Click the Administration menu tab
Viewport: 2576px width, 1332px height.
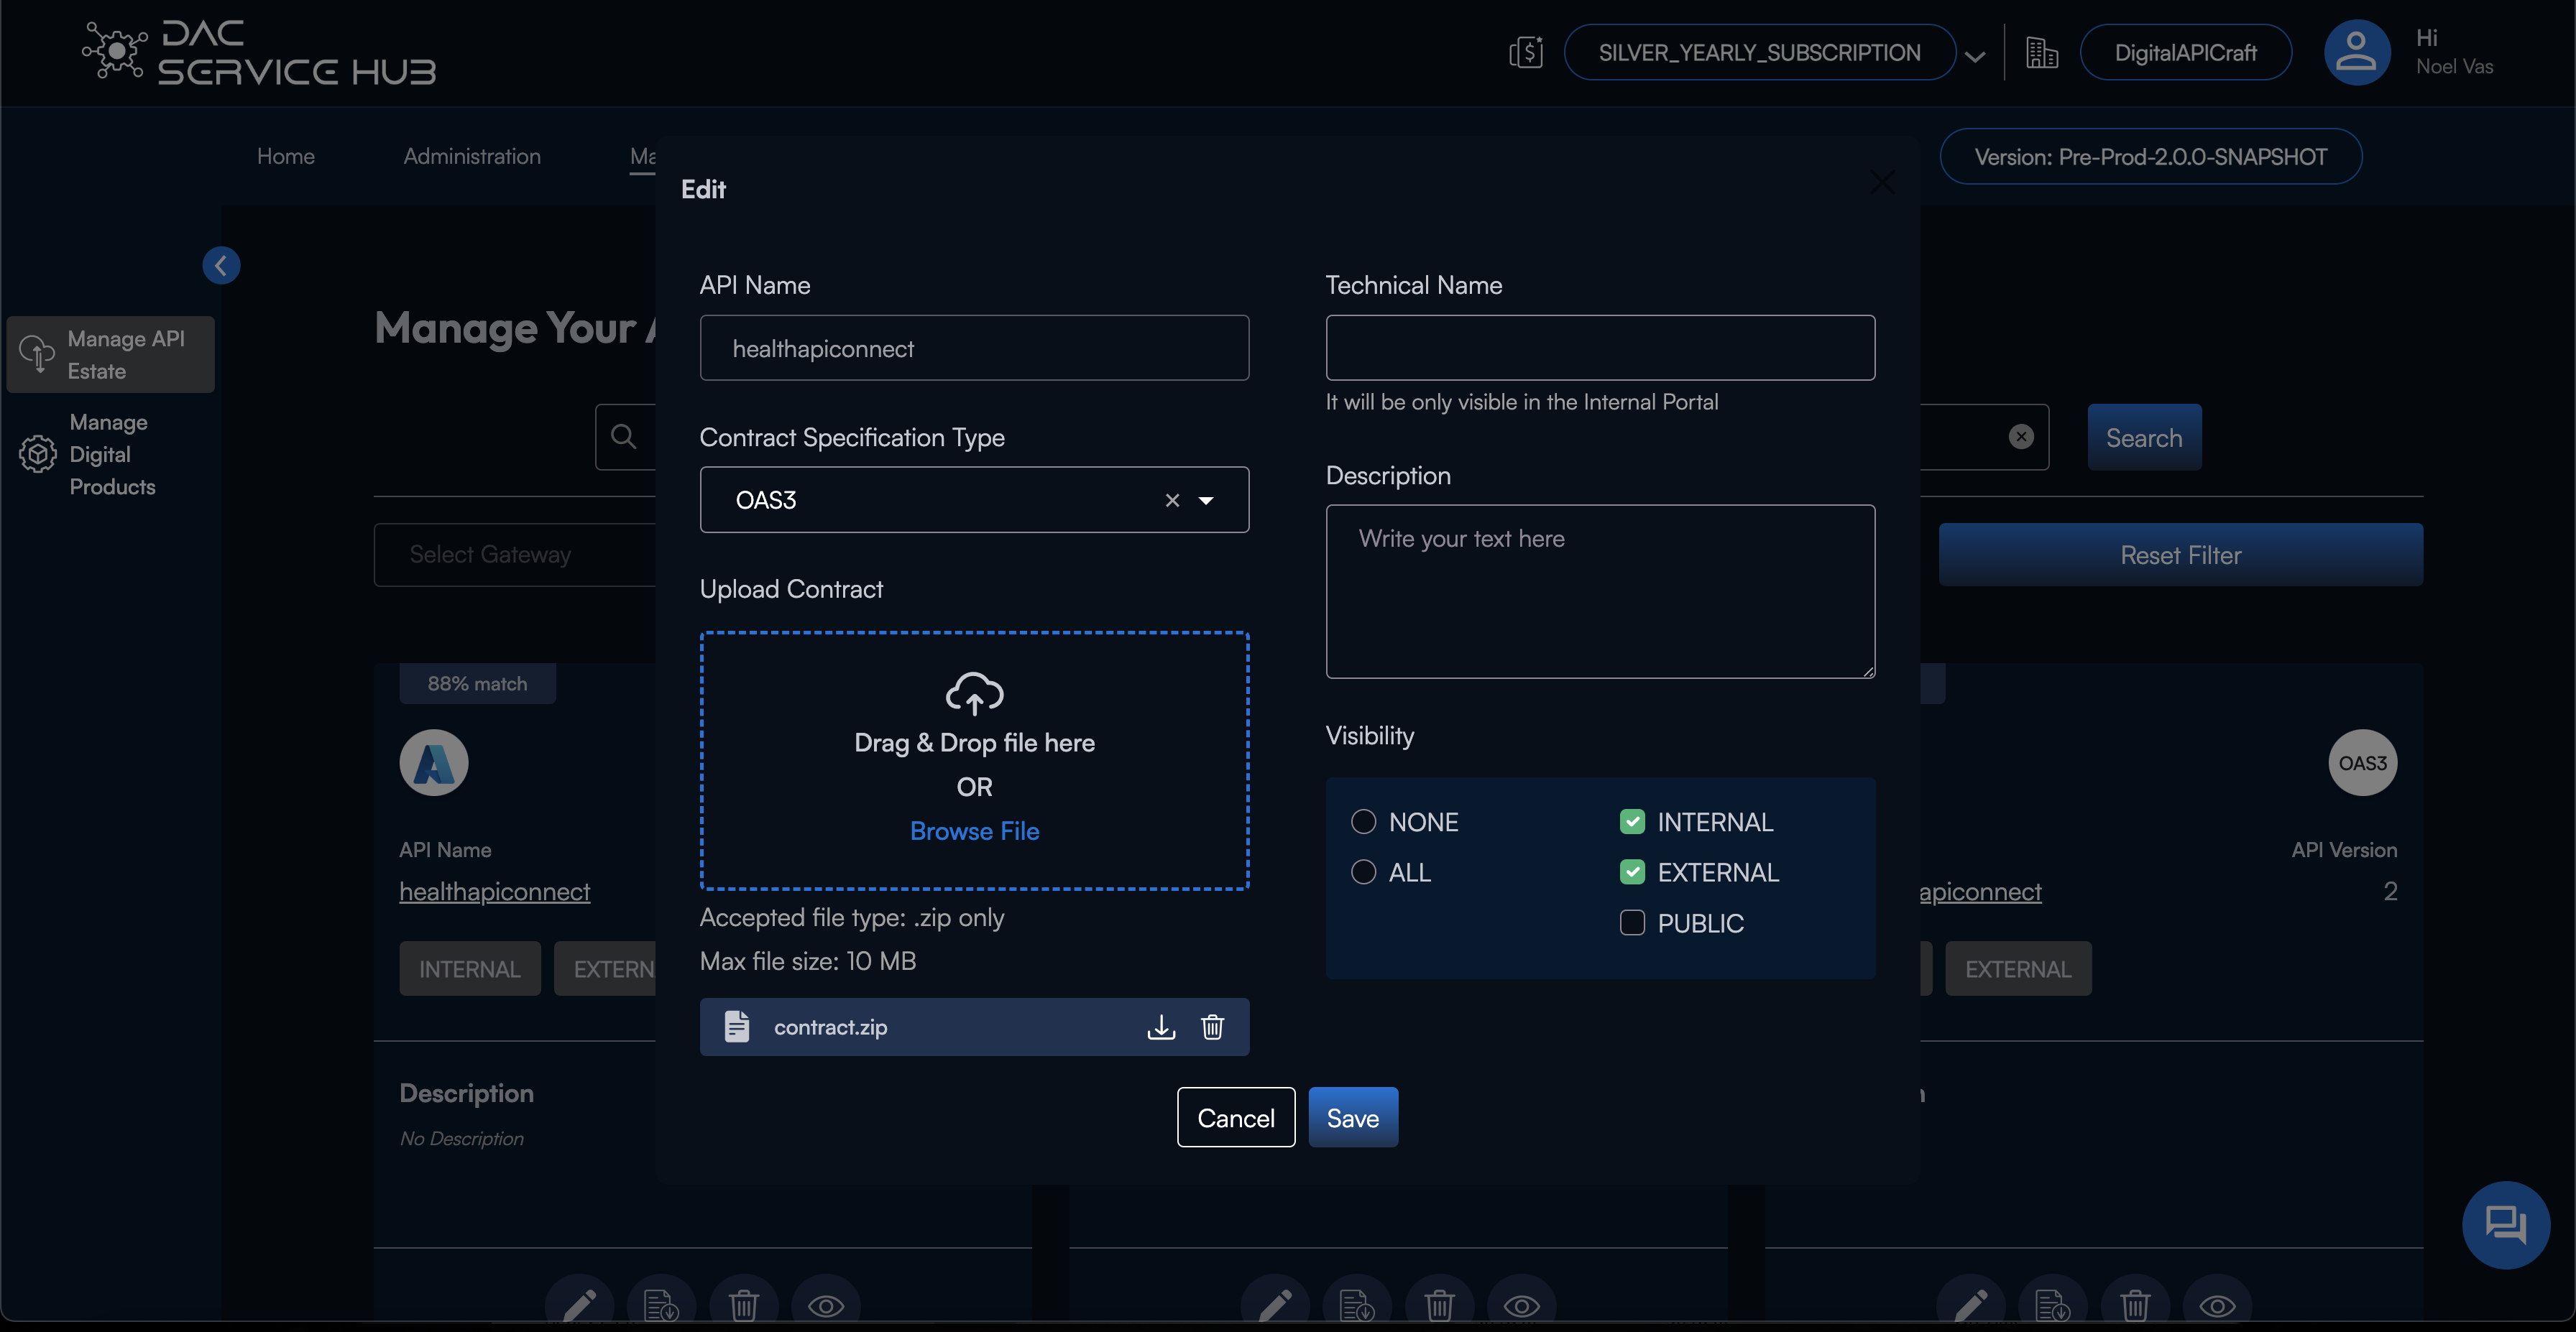tap(472, 154)
